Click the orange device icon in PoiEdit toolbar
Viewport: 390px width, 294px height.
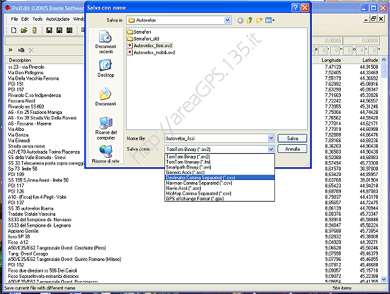(x=34, y=30)
